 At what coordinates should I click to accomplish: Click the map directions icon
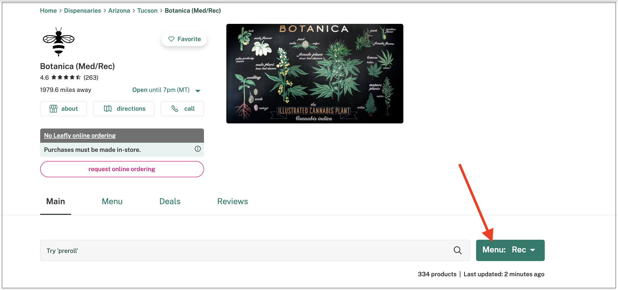(108, 109)
